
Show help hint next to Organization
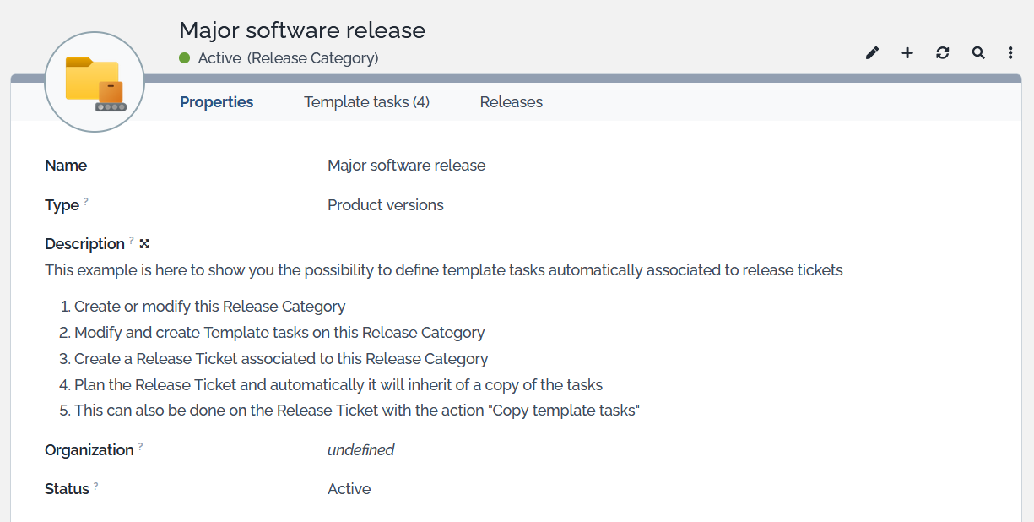pyautogui.click(x=140, y=447)
